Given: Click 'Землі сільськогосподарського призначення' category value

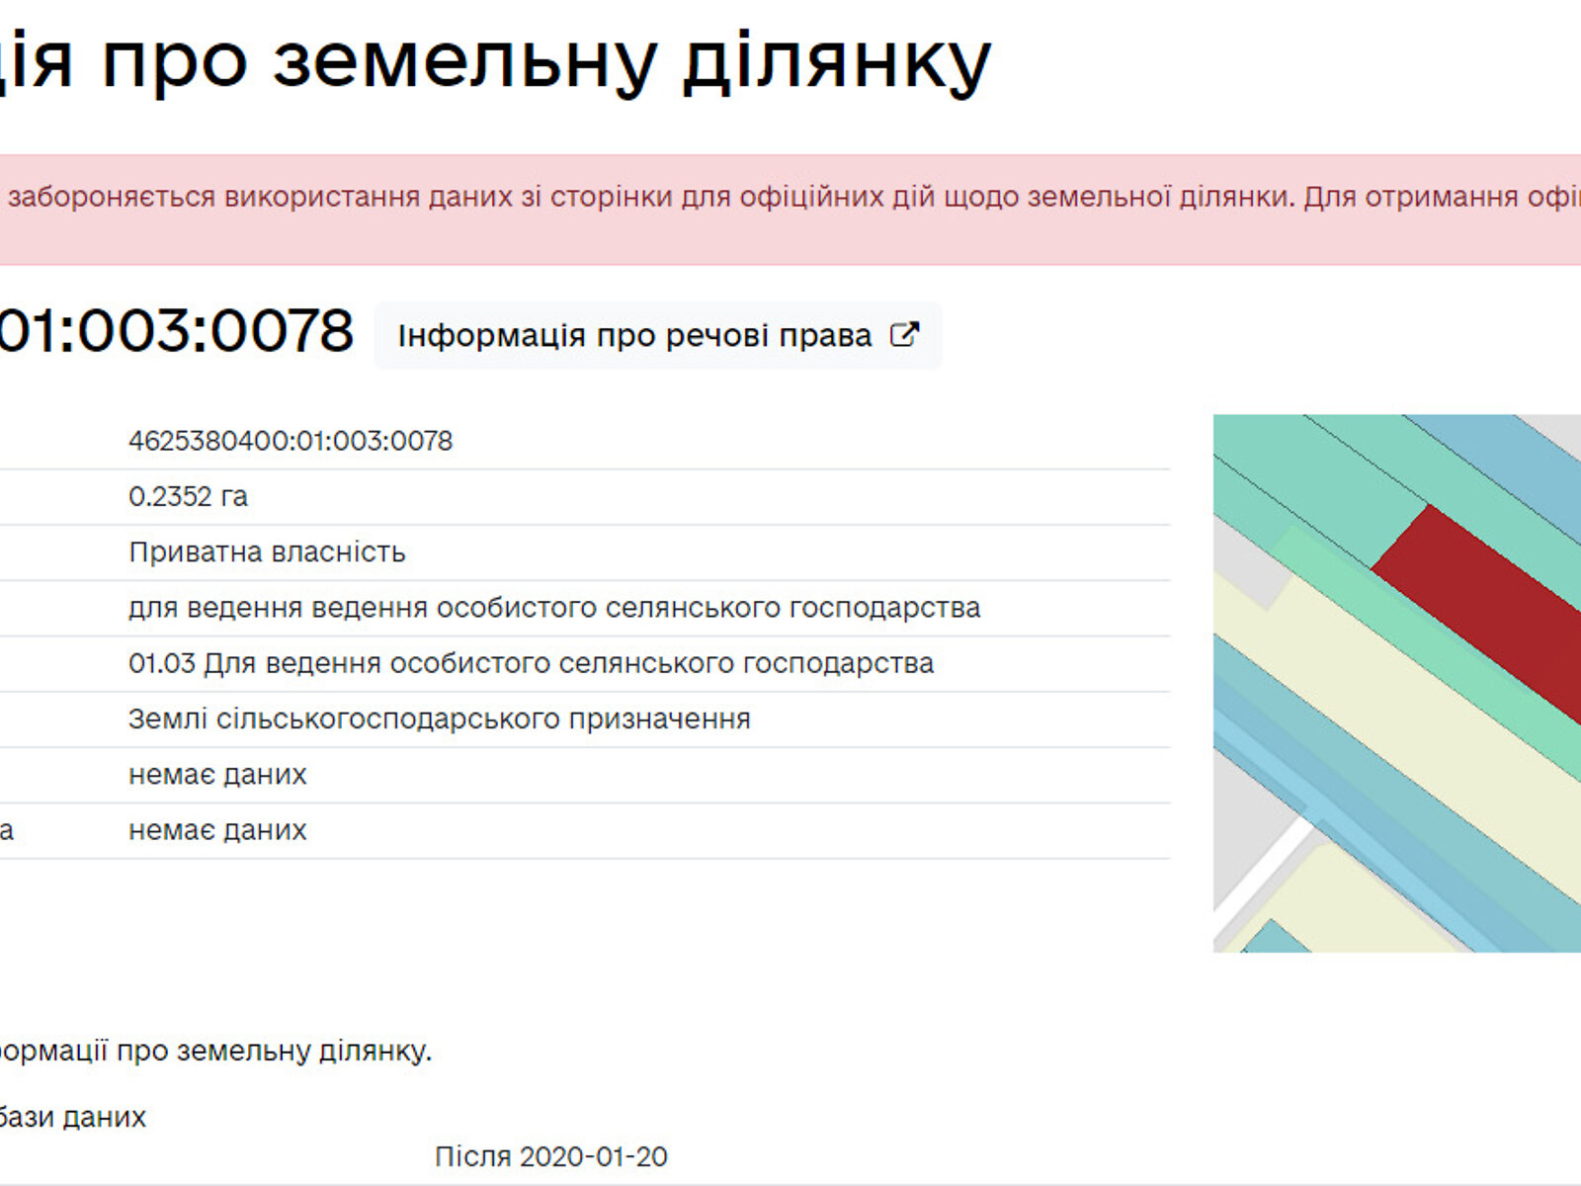Looking at the screenshot, I should point(440,719).
